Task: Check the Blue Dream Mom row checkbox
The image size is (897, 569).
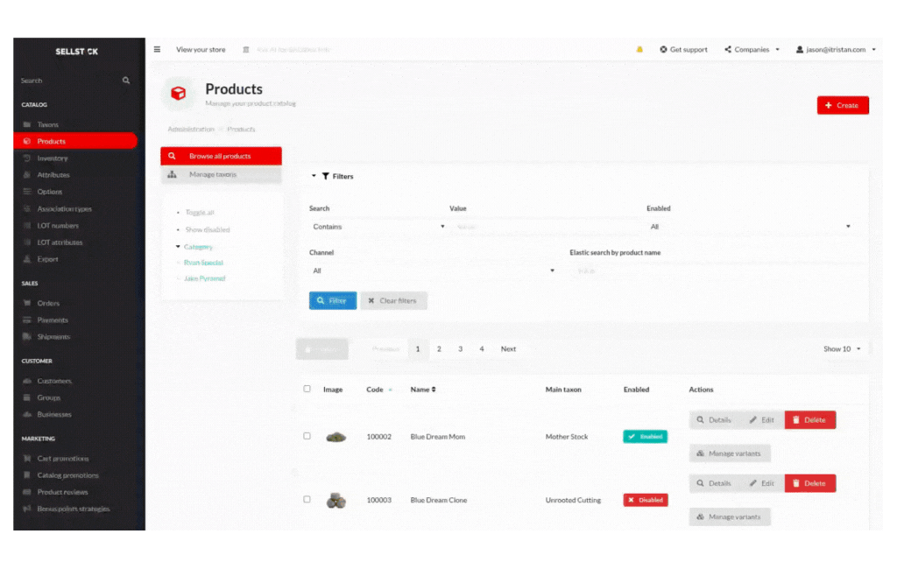Action: tap(307, 436)
